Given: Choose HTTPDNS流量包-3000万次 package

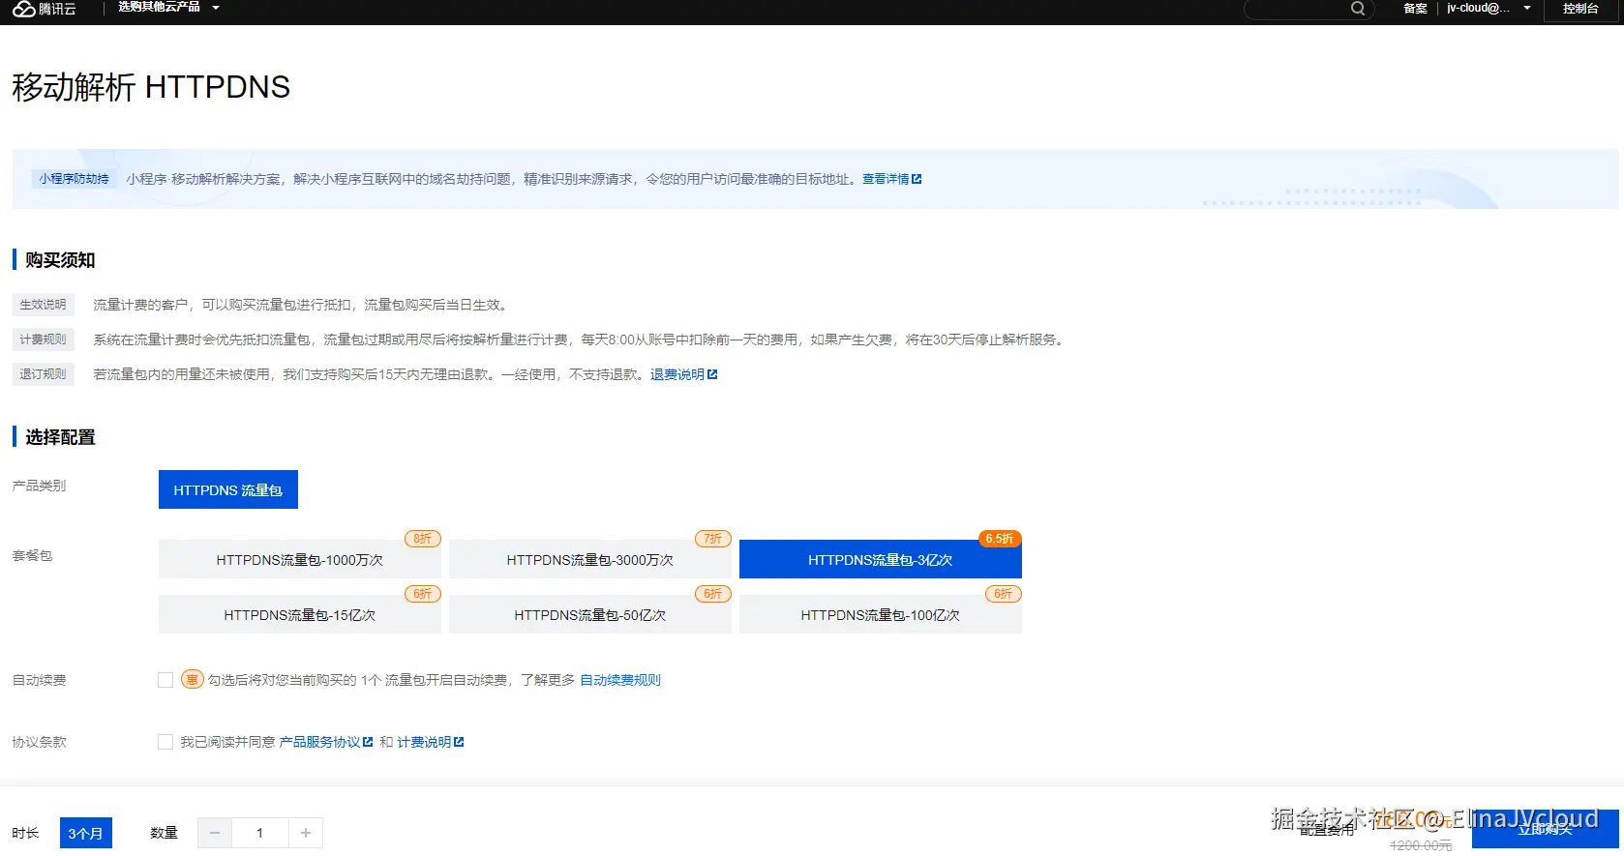Looking at the screenshot, I should [x=590, y=559].
